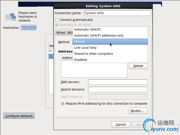This screenshot has height=135, width=180.
Task: Toggle Available to all users checkbox
Action: coord(57,25)
